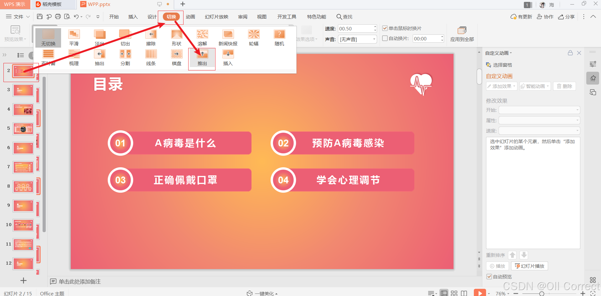Open the 幻灯片放映 ribbon tab
The image size is (601, 296).
click(x=217, y=17)
